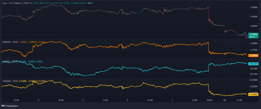Click the 0.66500 AUDUSD axis label
This screenshot has height=109, width=261.
(x=254, y=86)
